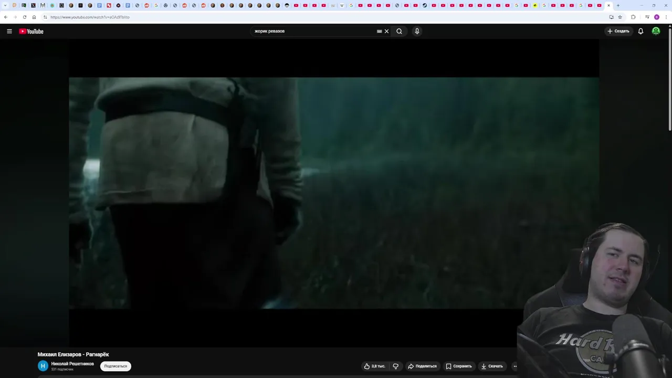
Task: Switch to the Gmail tab
Action: 43,5
